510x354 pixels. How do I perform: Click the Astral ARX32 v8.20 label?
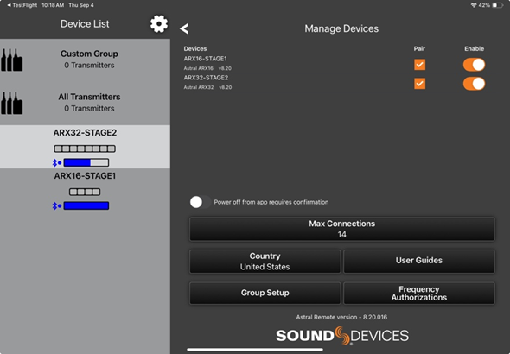click(207, 87)
